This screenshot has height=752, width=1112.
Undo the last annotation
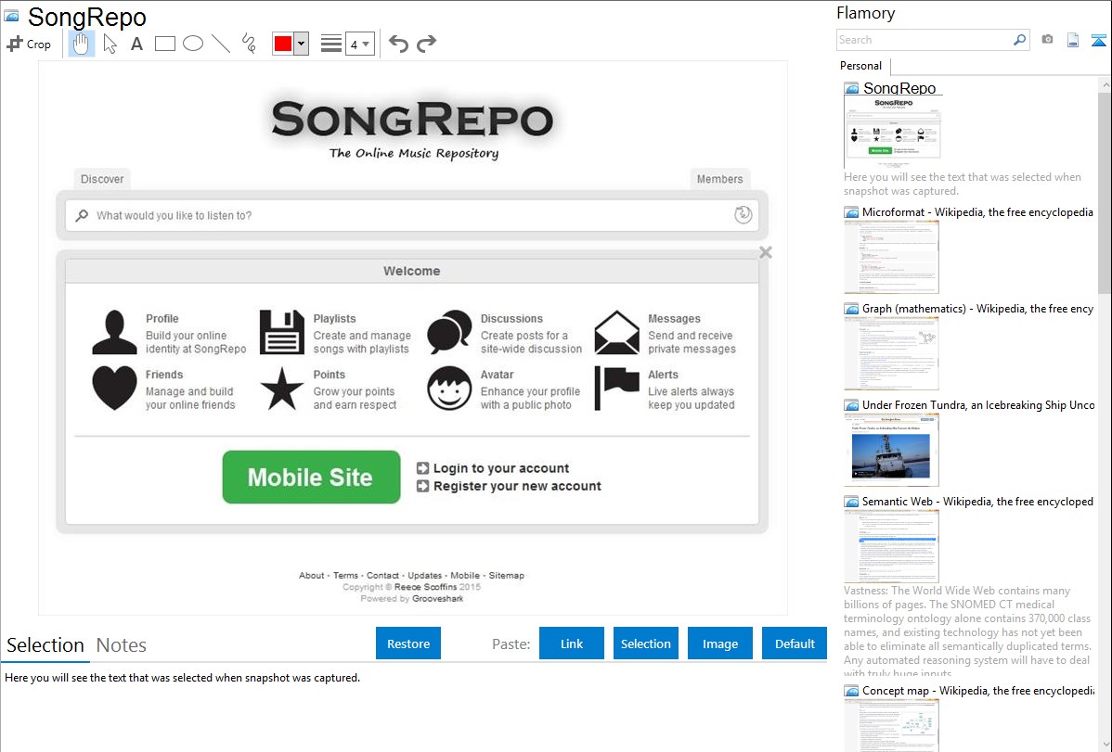[x=398, y=44]
